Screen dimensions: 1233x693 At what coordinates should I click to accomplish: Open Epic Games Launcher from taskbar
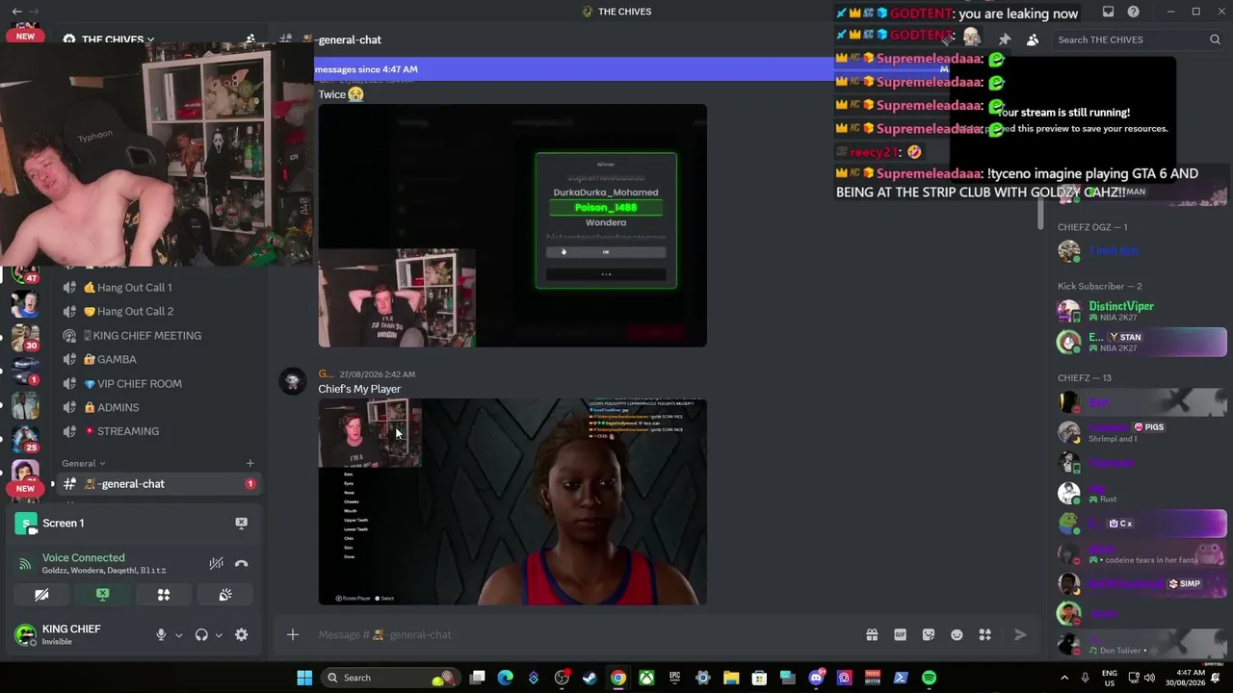[675, 678]
